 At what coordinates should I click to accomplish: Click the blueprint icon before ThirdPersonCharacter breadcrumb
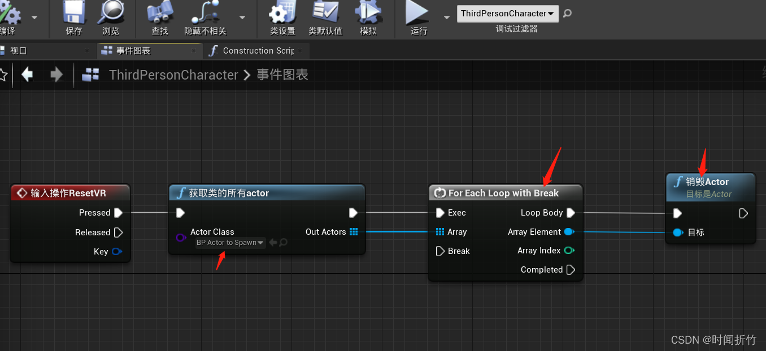[90, 74]
